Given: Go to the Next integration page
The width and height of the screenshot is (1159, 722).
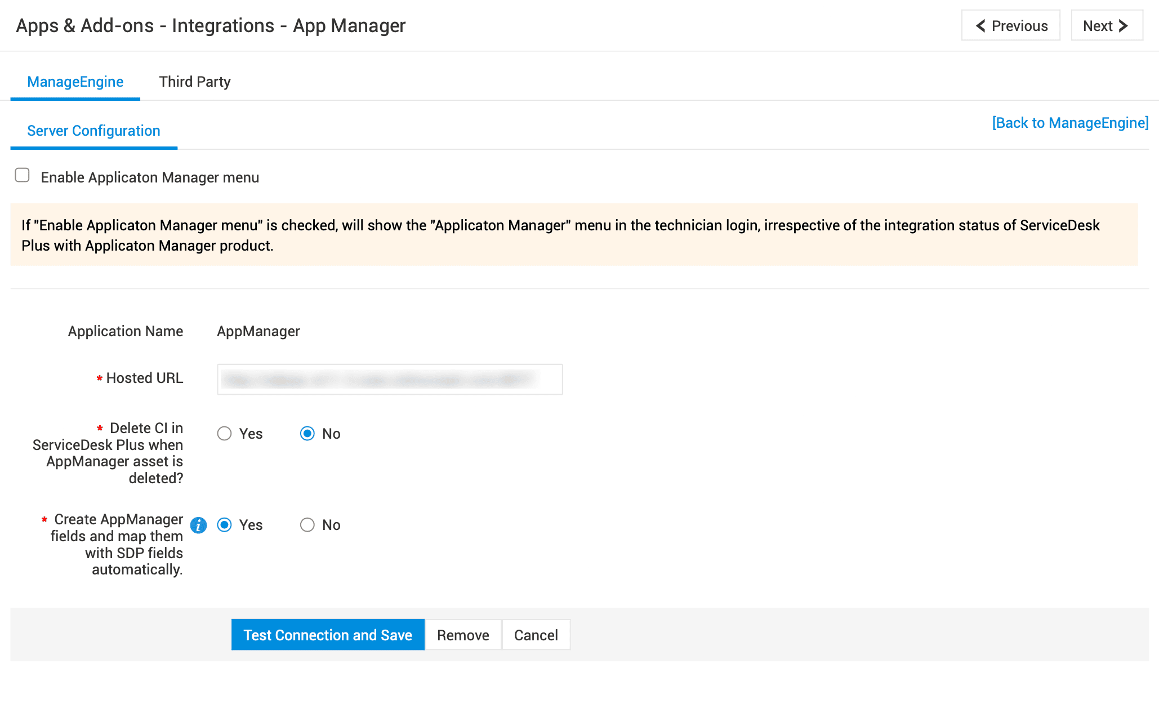Looking at the screenshot, I should (1106, 26).
